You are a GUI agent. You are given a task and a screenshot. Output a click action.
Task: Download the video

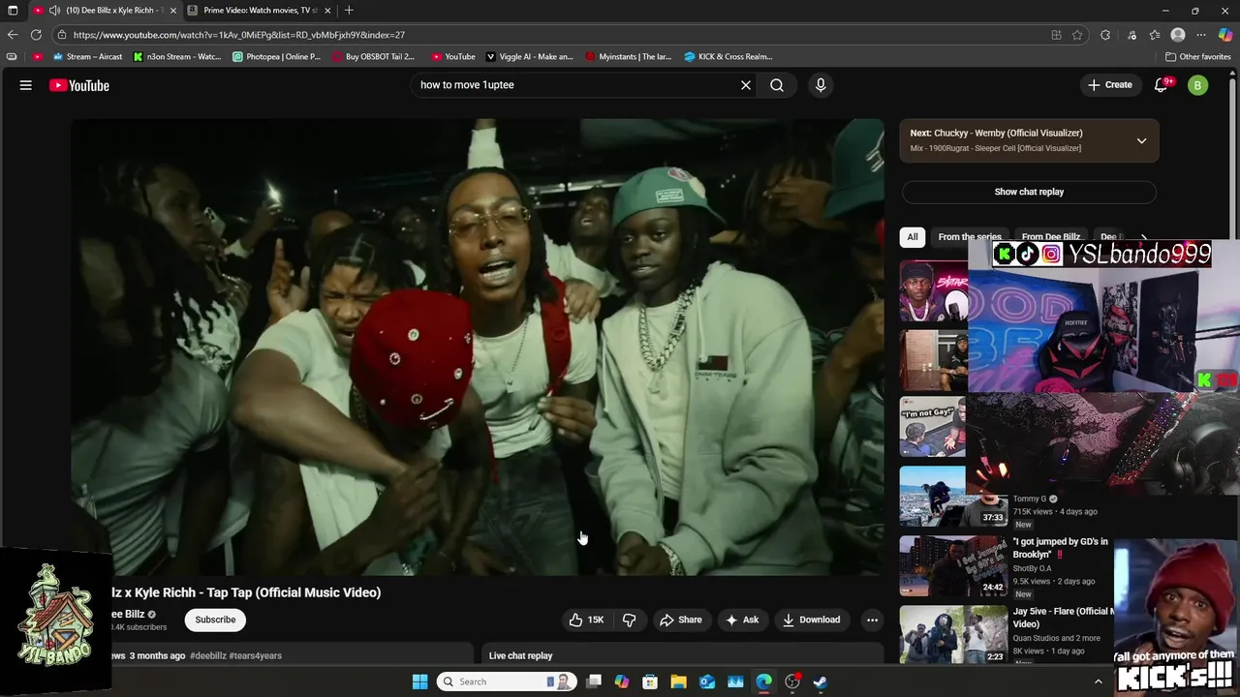pyautogui.click(x=811, y=620)
